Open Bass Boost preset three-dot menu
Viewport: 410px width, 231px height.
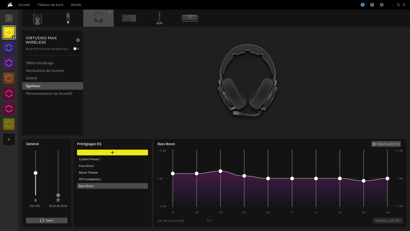pos(144,186)
